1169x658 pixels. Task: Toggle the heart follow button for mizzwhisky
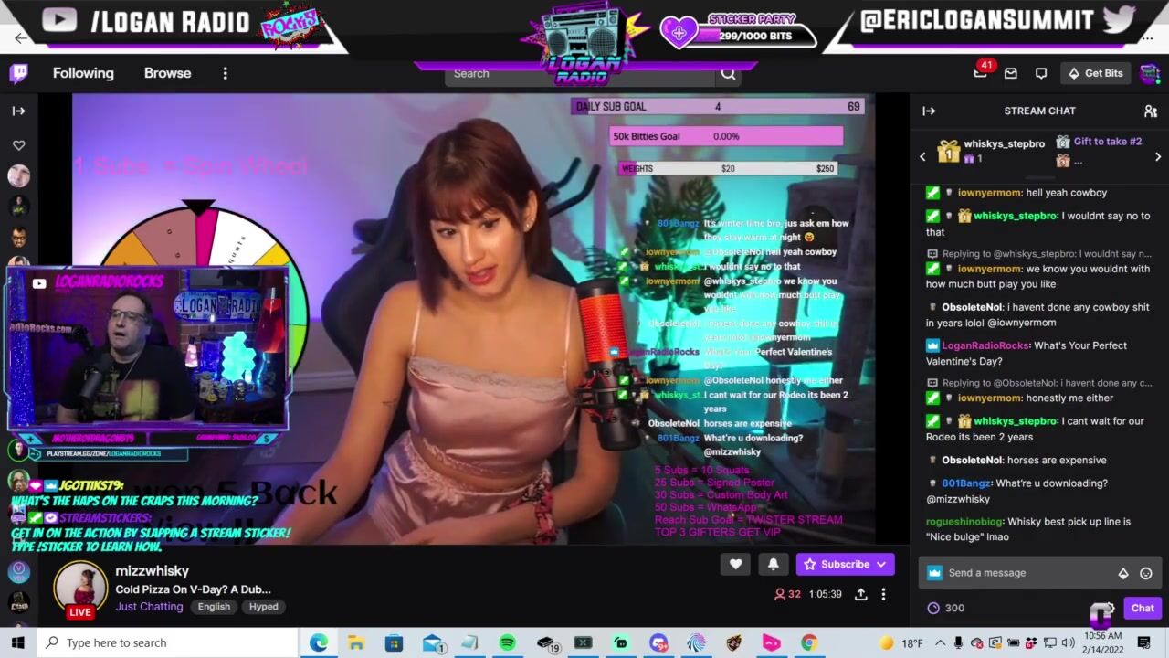pos(735,564)
